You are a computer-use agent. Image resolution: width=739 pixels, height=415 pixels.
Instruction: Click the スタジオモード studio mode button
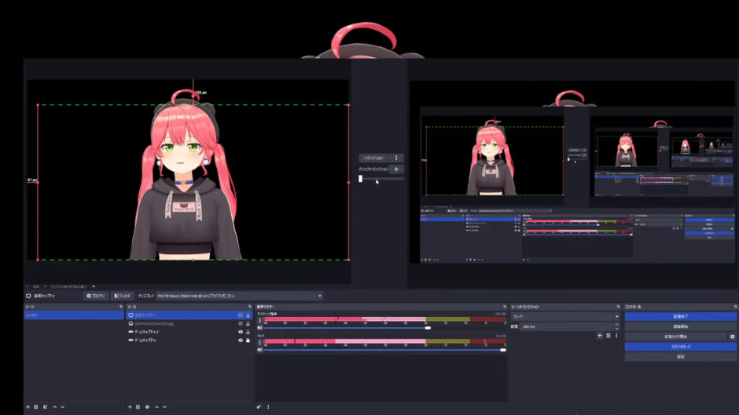coord(680,346)
